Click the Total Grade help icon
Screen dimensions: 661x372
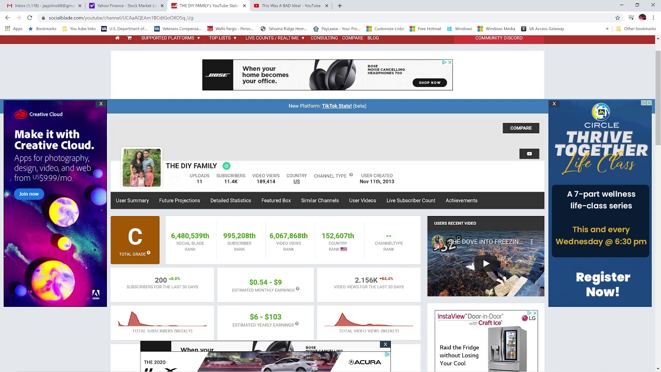point(149,253)
